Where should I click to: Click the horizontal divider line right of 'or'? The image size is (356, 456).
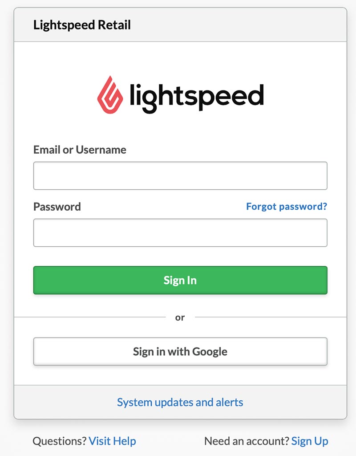pyautogui.click(x=271, y=317)
